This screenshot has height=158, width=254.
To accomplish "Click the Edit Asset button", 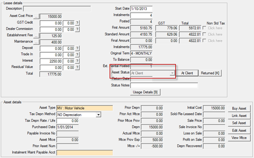I will pyautogui.click(x=239, y=131).
